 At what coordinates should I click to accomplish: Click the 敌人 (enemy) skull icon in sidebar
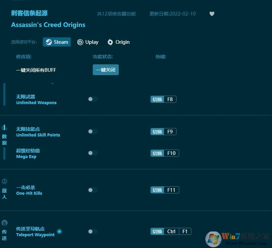tap(4, 182)
